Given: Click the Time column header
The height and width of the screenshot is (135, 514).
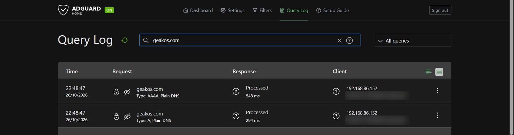Looking at the screenshot, I should 72,72.
